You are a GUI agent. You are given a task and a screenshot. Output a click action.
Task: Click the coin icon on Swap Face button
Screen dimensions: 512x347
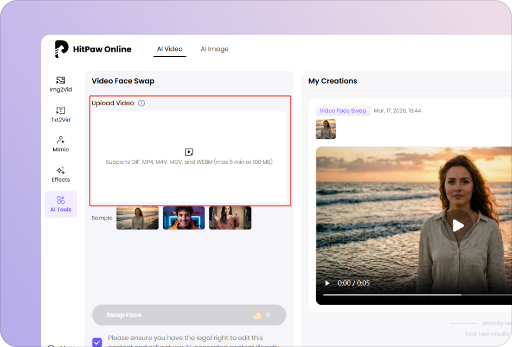tap(259, 315)
